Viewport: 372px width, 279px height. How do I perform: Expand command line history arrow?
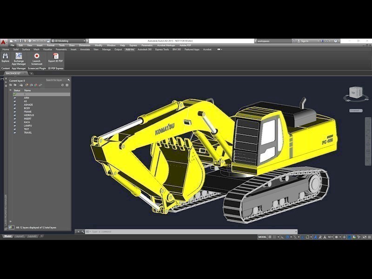[x=296, y=232]
